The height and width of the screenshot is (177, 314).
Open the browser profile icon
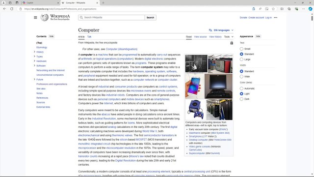(3, 3)
